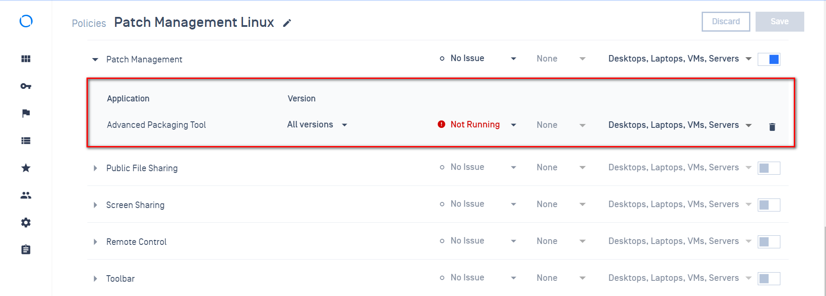Click the Version column header

[302, 99]
